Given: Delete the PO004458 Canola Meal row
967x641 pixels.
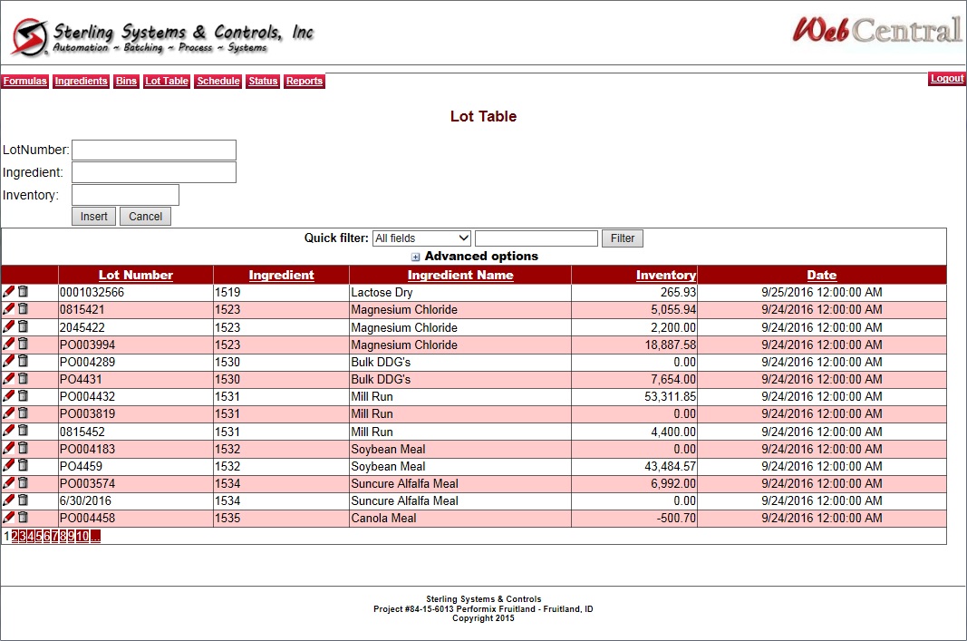Looking at the screenshot, I should [23, 517].
